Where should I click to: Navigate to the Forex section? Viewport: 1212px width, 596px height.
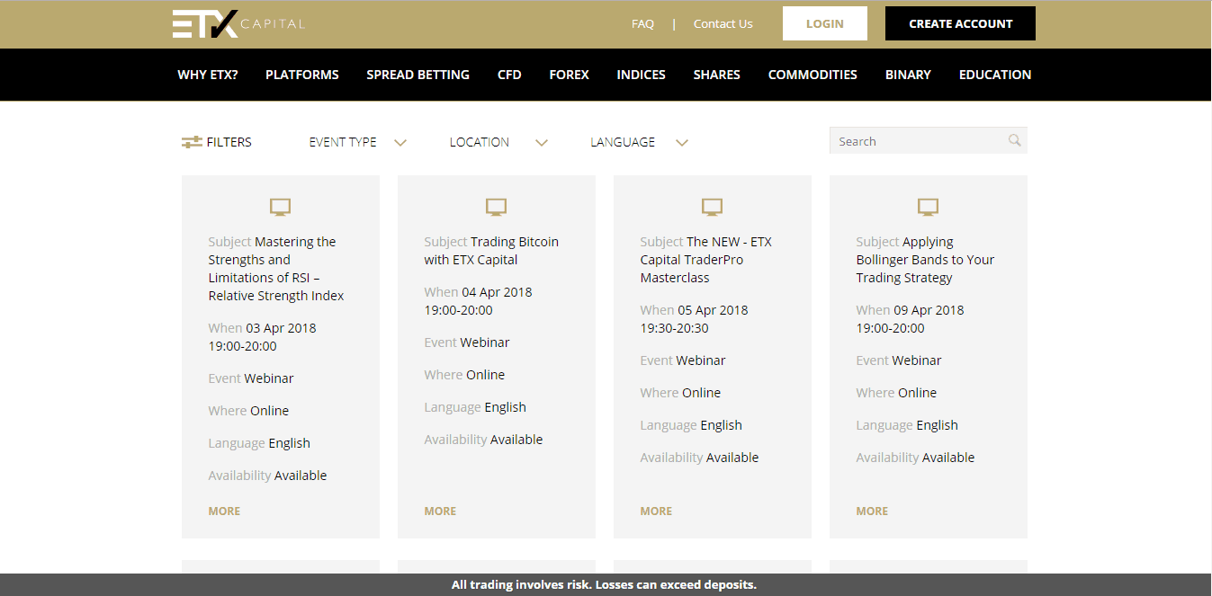[x=570, y=75]
